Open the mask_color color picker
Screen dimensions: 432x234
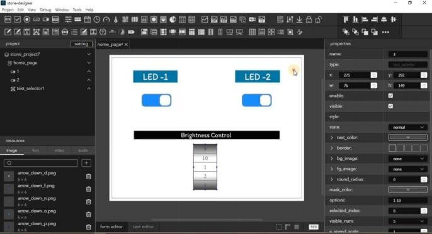(x=408, y=190)
